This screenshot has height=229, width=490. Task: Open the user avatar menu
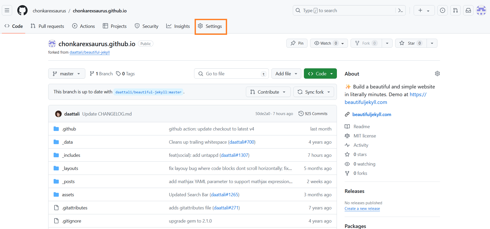pyautogui.click(x=481, y=11)
